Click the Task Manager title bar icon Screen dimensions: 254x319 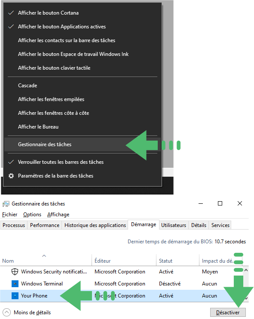click(x=6, y=204)
